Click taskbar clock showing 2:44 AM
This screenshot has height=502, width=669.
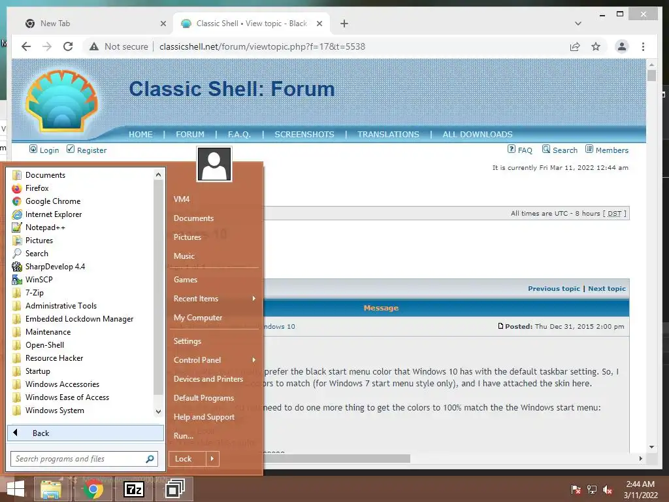[640, 490]
